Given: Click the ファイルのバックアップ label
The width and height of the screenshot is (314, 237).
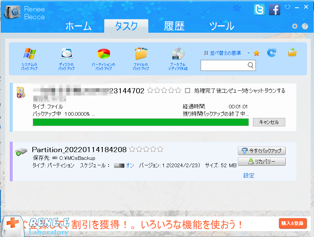Looking at the screenshot, I should (x=141, y=67).
